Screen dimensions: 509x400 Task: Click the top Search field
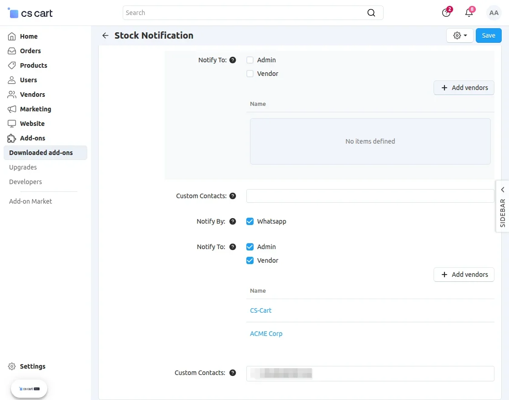click(245, 13)
